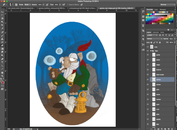Hide the boots layer
177x130 pixels.
pos(148,60)
